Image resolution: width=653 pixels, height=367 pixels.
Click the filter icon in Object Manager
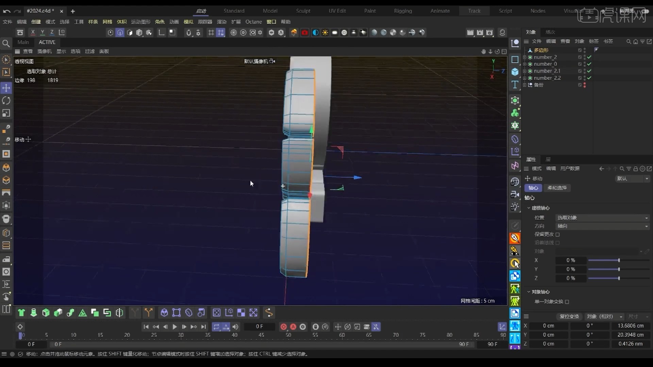click(642, 41)
